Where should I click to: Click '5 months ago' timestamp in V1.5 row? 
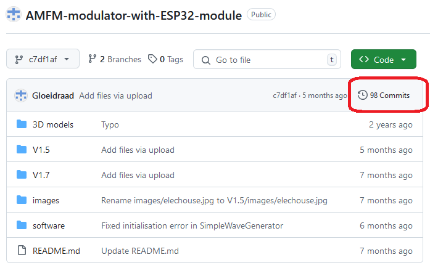[386, 150]
